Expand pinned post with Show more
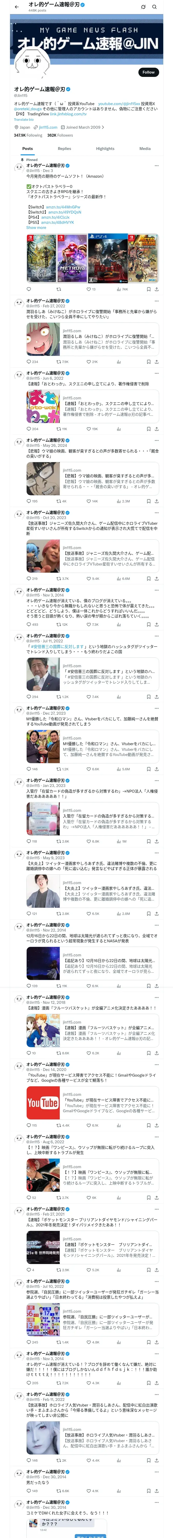173x1538 pixels. coord(36,227)
